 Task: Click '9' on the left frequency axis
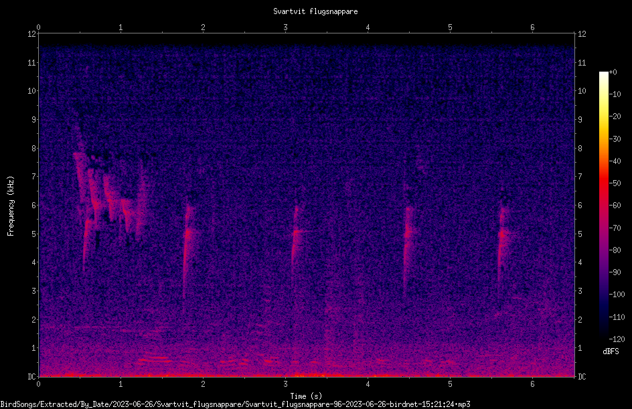click(x=34, y=120)
